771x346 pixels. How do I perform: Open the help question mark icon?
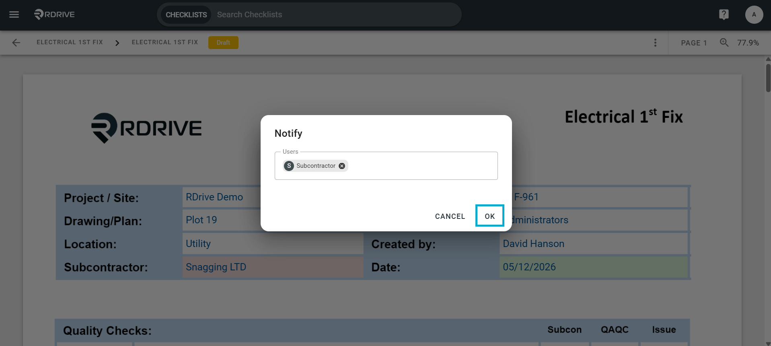pyautogui.click(x=724, y=14)
